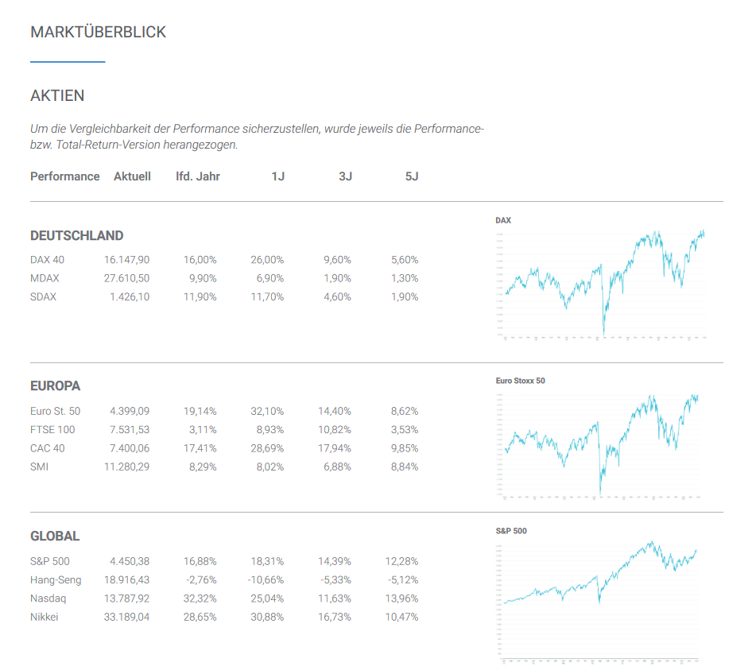Sort by the Aktuell column header
The image size is (752, 670).
click(x=132, y=176)
